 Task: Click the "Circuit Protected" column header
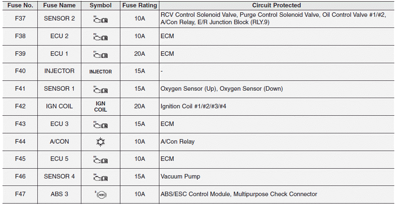pos(276,6)
